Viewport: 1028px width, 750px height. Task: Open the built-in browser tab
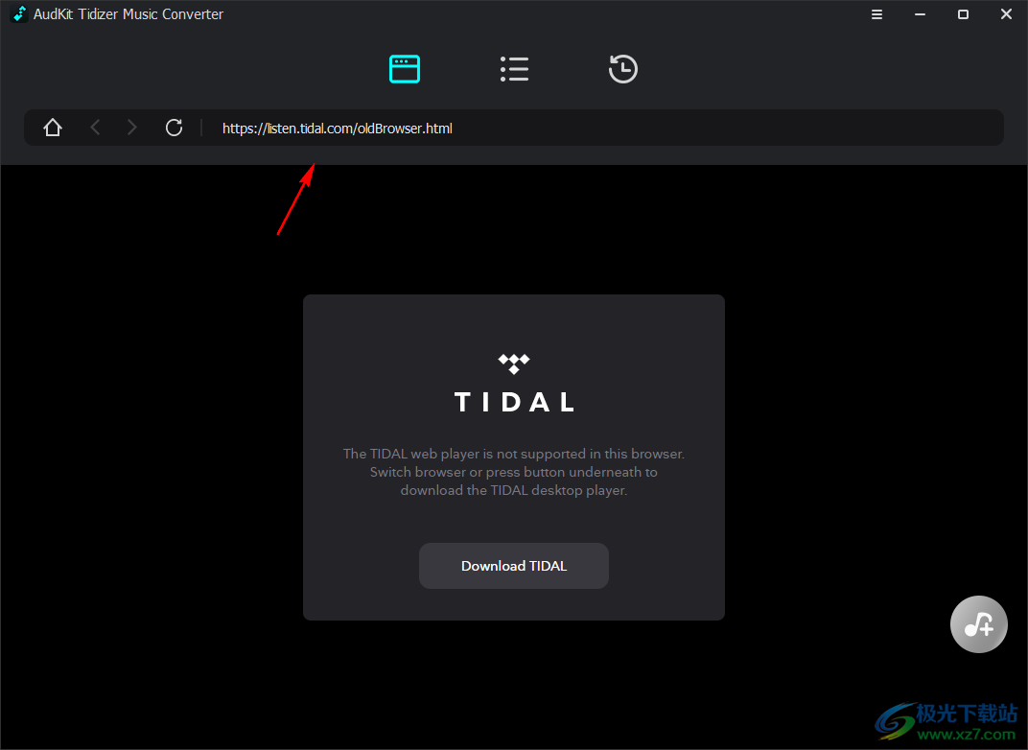[405, 69]
